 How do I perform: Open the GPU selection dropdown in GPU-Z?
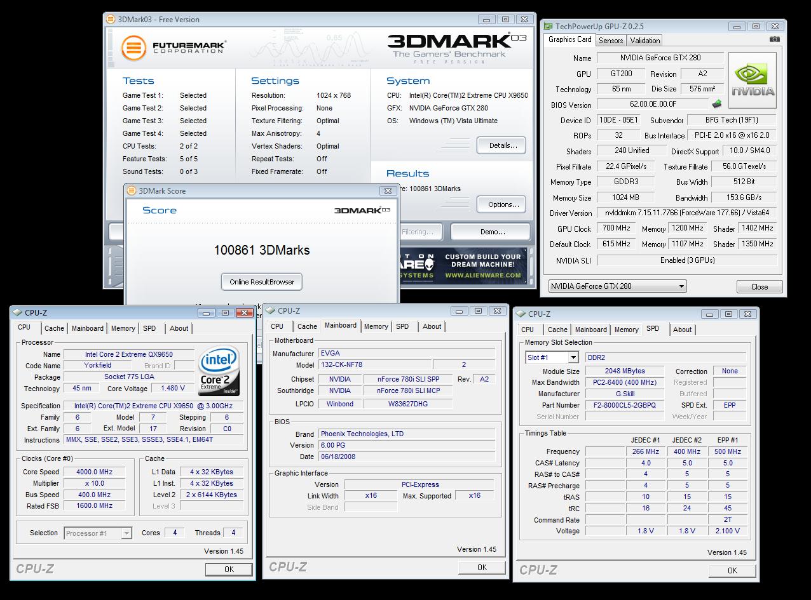click(617, 286)
